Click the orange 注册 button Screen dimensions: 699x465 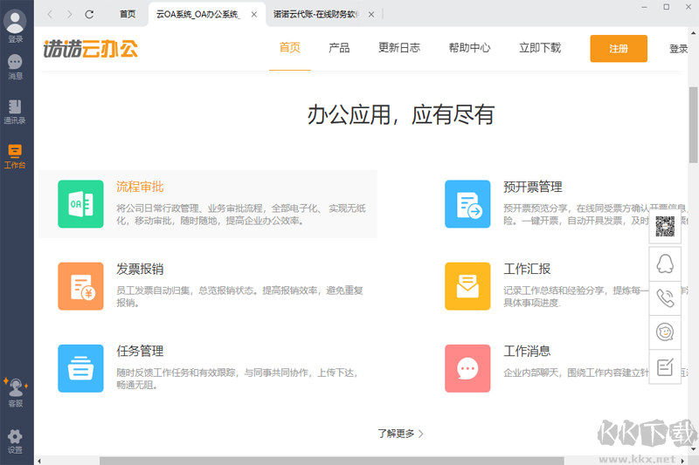click(618, 49)
